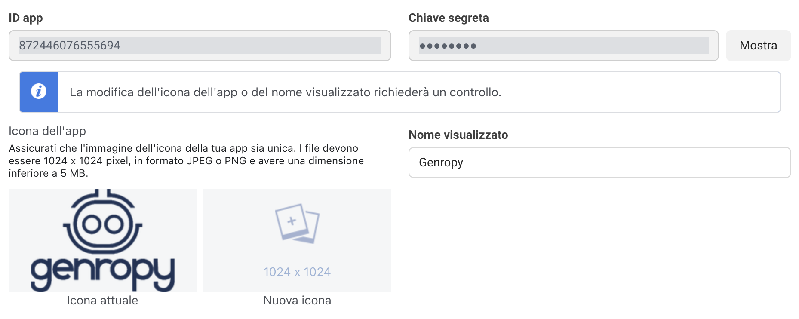Click the Chiave segreta label
The width and height of the screenshot is (799, 319).
(449, 18)
